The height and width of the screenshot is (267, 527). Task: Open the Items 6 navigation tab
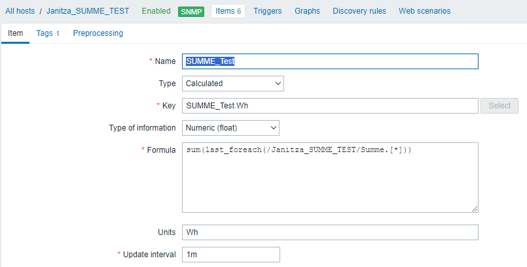click(228, 11)
